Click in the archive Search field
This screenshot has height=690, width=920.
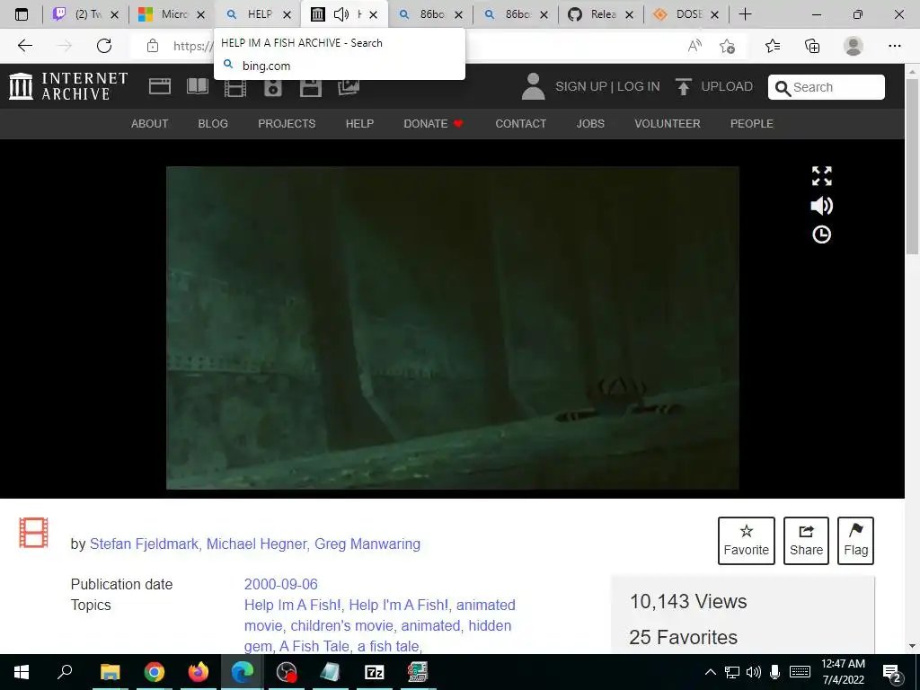827,87
